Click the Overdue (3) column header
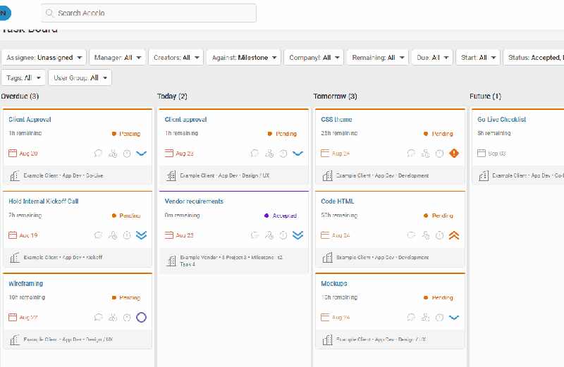The width and height of the screenshot is (564, 367). point(20,97)
